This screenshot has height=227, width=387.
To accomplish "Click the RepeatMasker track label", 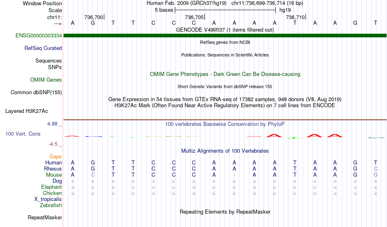I will [x=45, y=217].
